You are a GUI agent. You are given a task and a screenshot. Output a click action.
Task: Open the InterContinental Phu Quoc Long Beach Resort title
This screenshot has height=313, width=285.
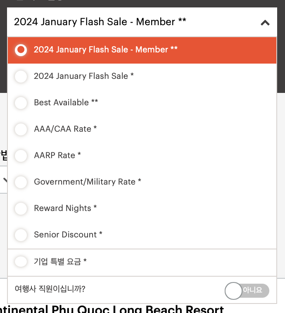(x=112, y=309)
